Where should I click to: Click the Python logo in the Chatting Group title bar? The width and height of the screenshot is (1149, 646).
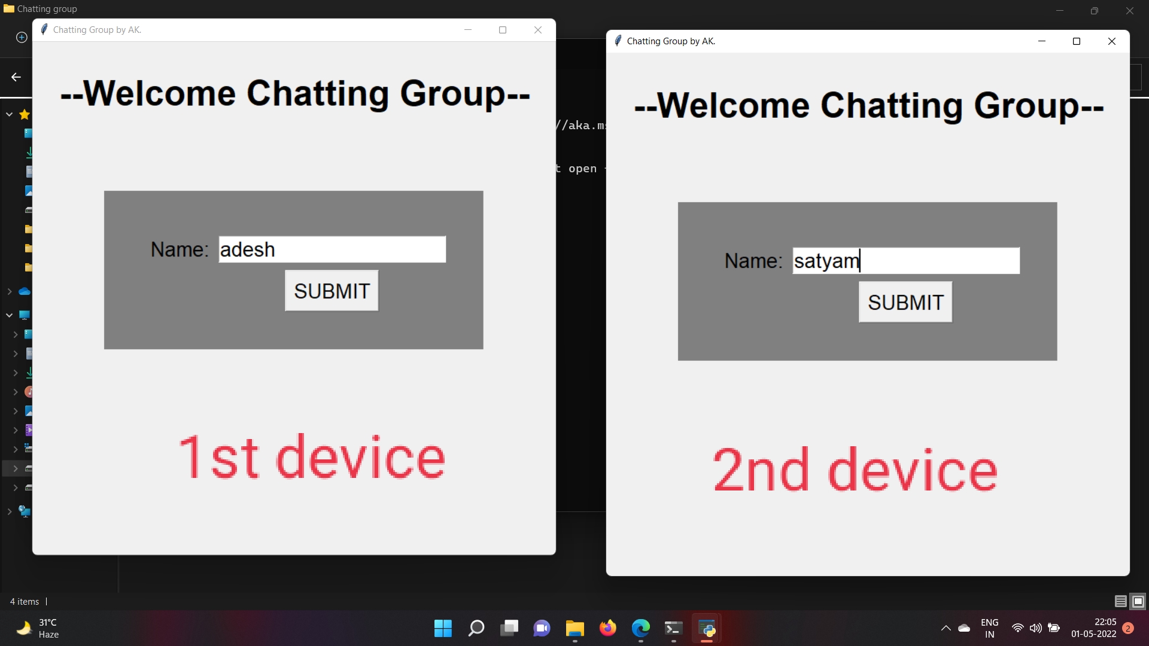coord(44,29)
